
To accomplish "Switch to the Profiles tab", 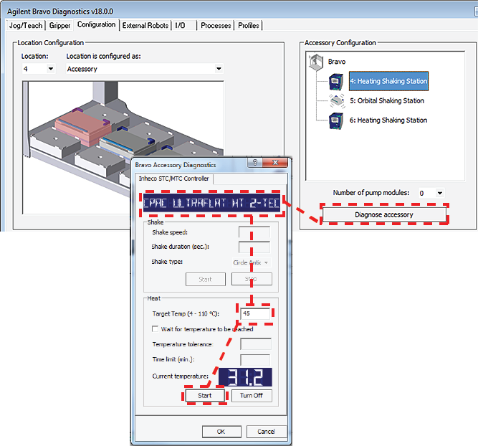I will click(249, 25).
